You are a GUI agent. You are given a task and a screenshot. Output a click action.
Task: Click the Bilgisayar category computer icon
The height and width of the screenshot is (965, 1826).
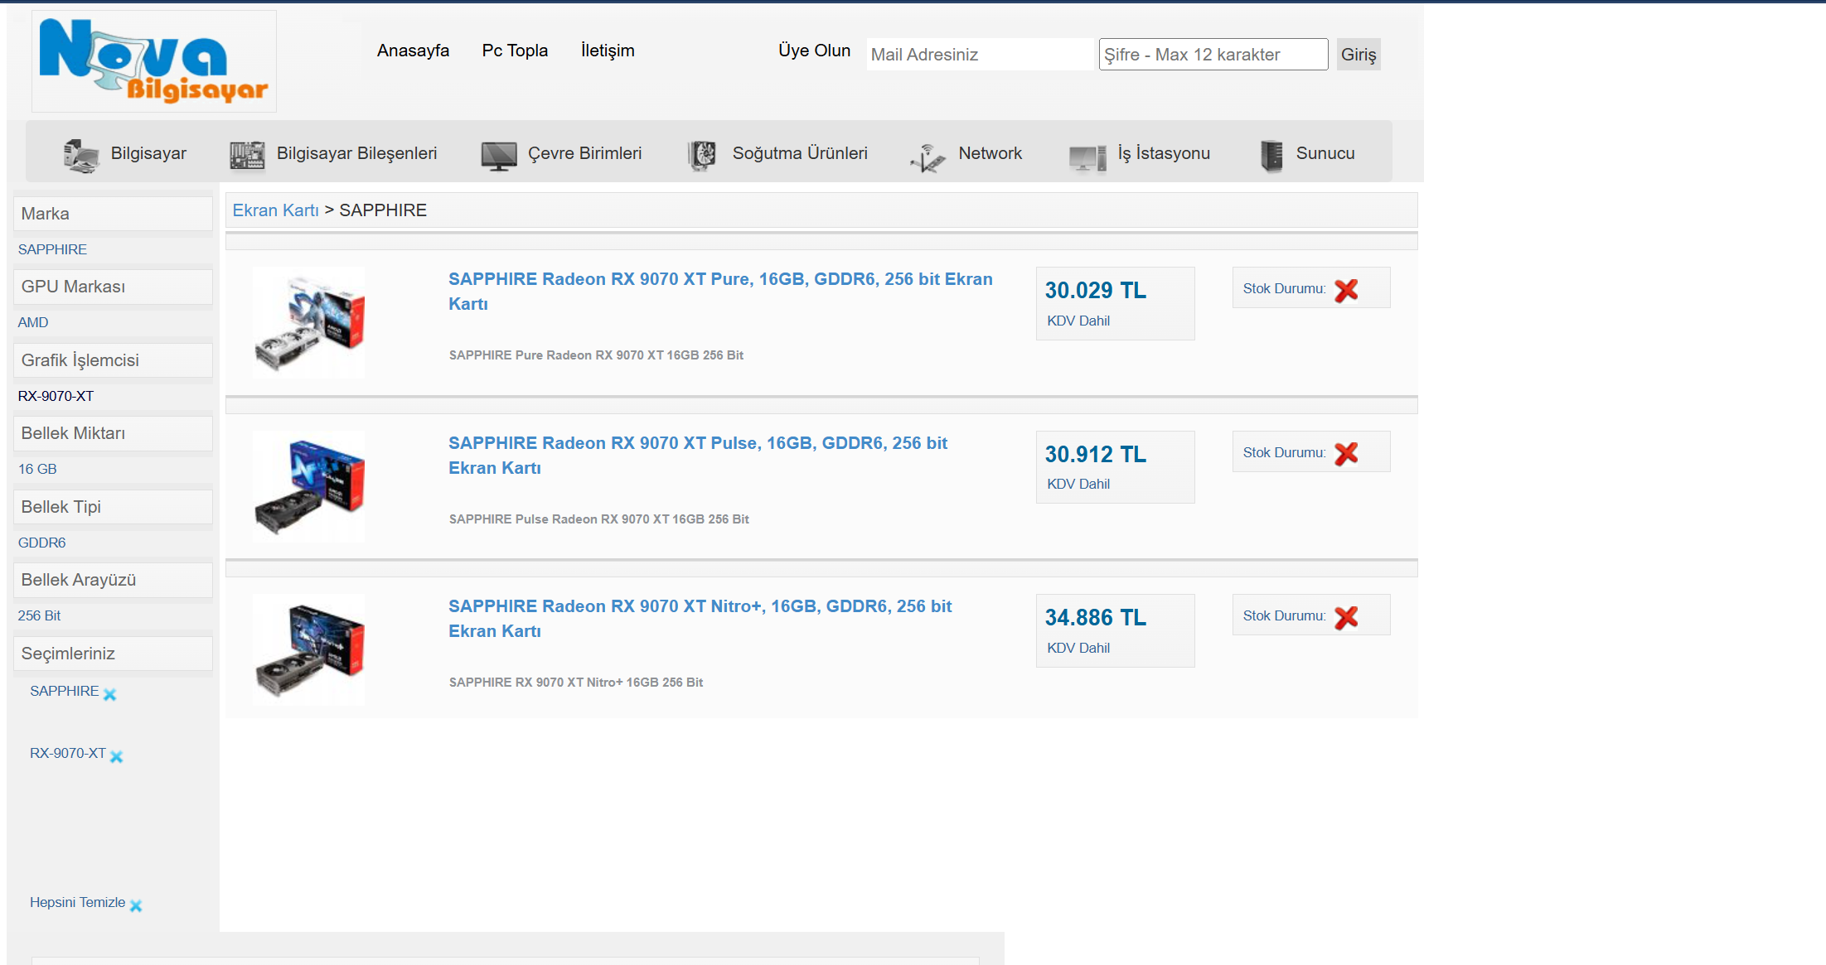tap(81, 155)
